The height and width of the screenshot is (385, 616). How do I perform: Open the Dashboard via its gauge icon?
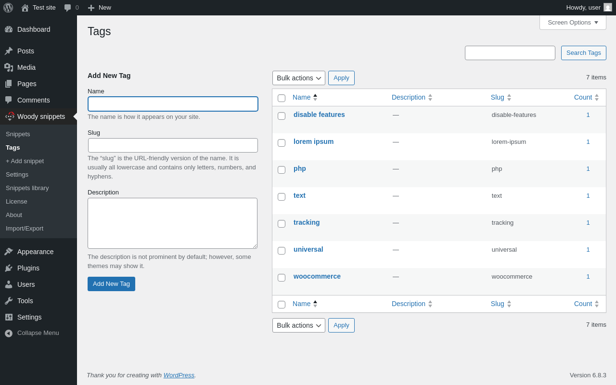pos(9,29)
